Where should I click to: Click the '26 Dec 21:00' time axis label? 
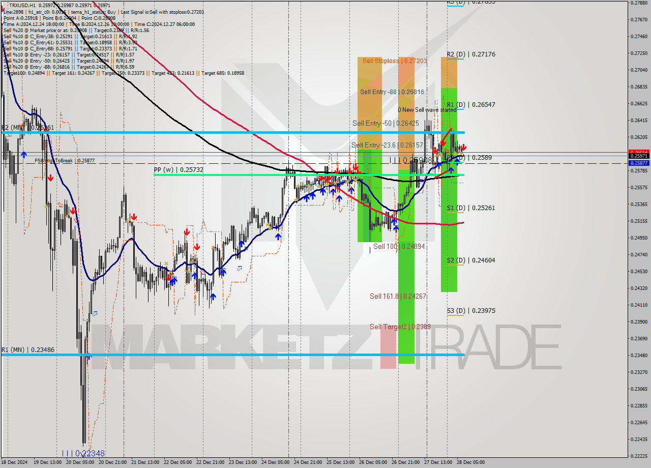(x=405, y=462)
